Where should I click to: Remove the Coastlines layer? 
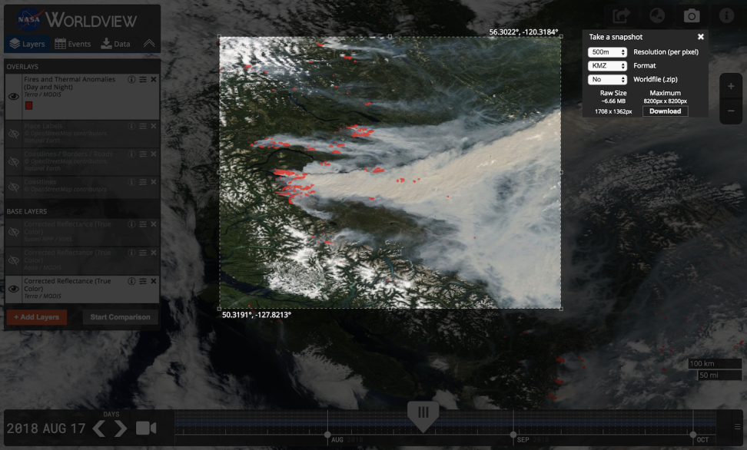pos(154,182)
